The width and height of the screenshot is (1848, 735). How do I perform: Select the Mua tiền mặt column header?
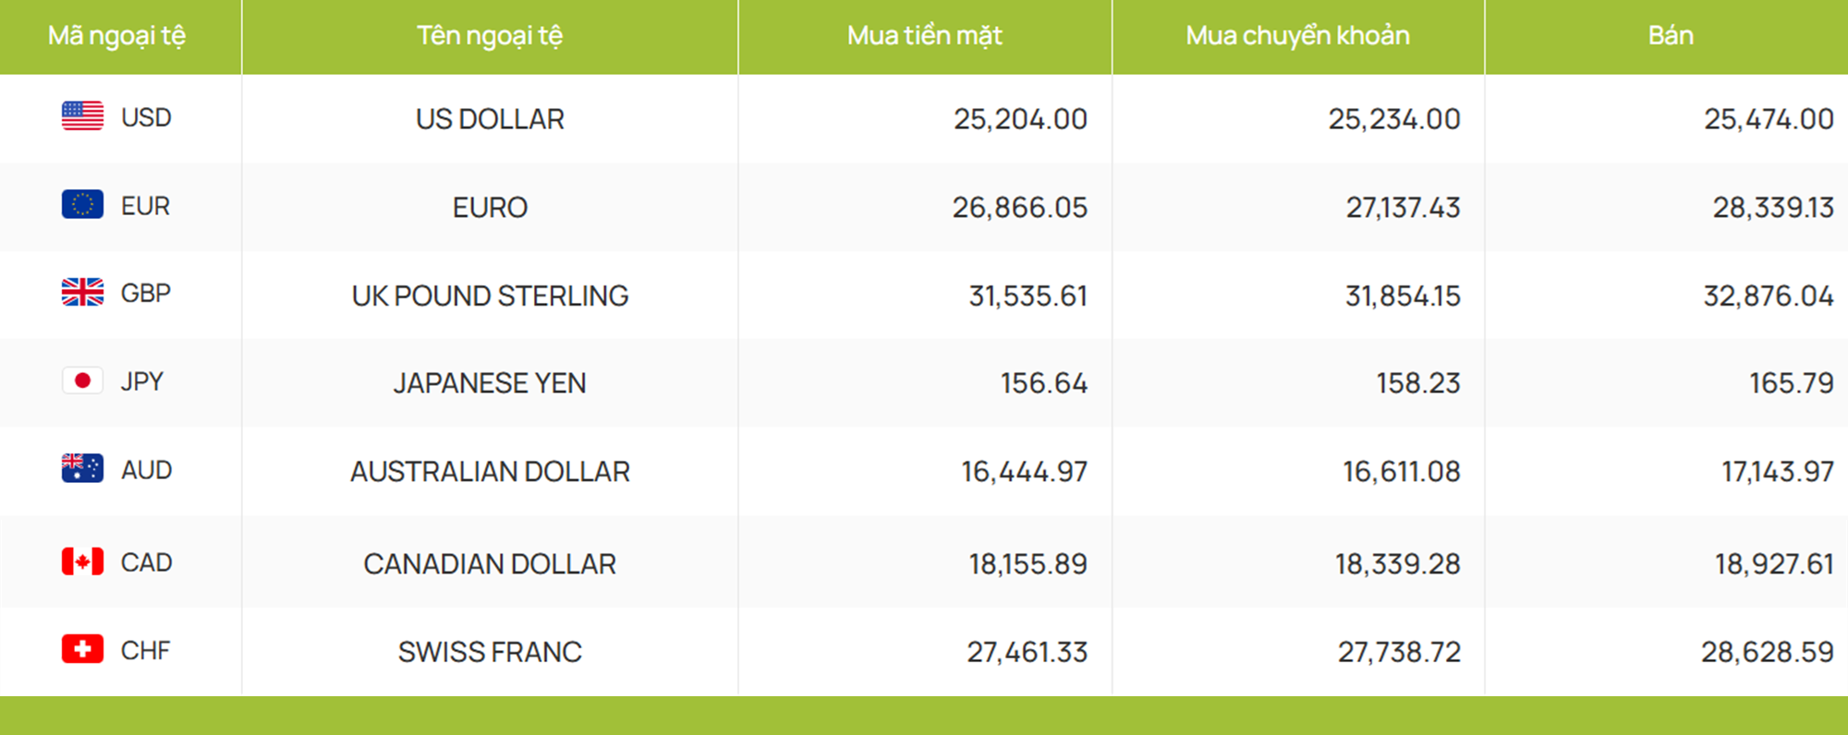click(925, 36)
